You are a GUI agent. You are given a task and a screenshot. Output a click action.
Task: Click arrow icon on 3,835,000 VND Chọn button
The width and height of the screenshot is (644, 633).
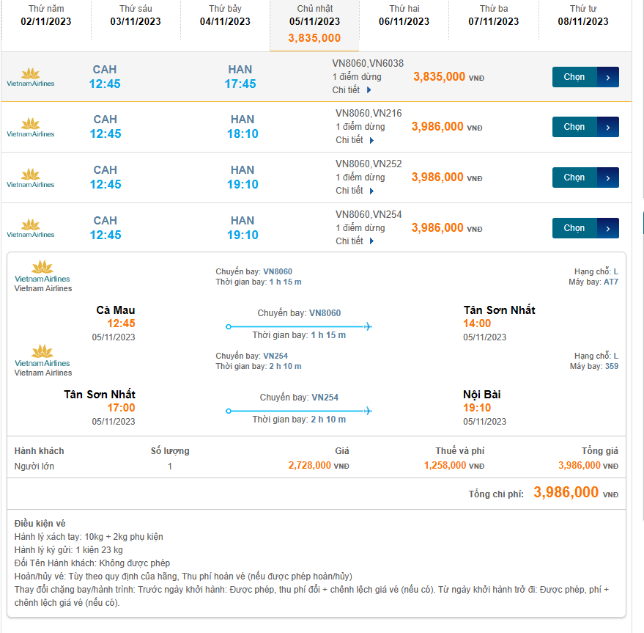608,77
